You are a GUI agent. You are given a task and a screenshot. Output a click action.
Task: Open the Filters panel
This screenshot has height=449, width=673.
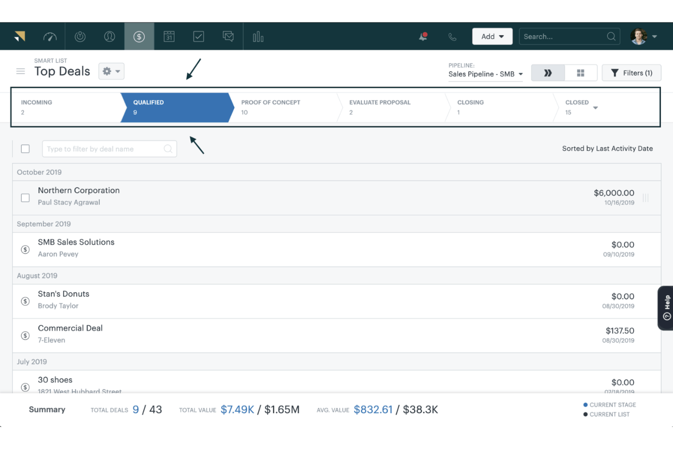coord(631,72)
